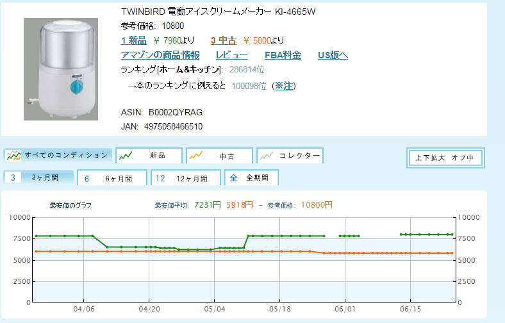Click the 05/04 date label on the chart axis
The height and width of the screenshot is (323, 505).
pyautogui.click(x=215, y=309)
